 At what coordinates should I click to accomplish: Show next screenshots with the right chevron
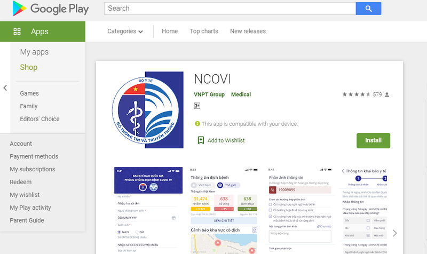pos(394,233)
